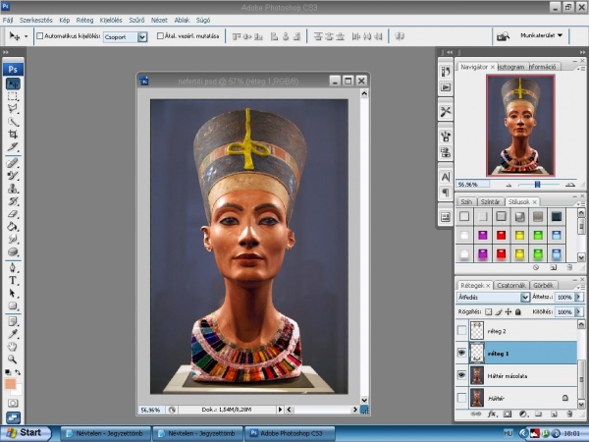The width and height of the screenshot is (589, 442).
Task: Click Adobe Photoshop CS3 taskbar button
Action: click(290, 433)
